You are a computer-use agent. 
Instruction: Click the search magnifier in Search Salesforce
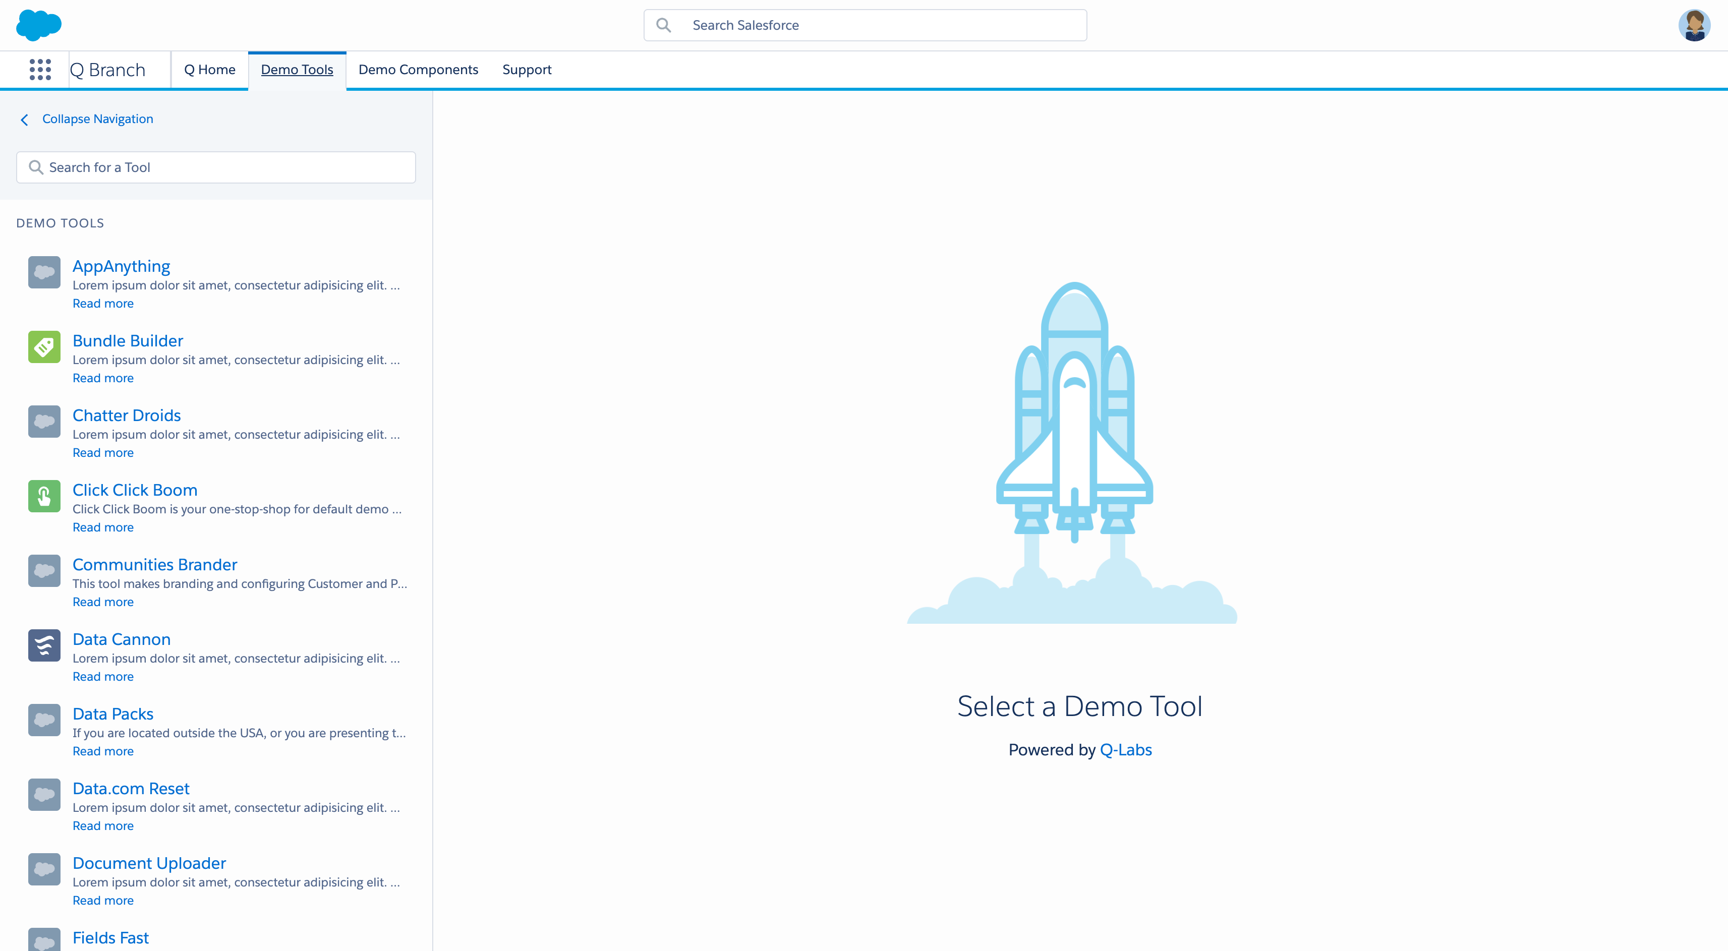point(663,26)
